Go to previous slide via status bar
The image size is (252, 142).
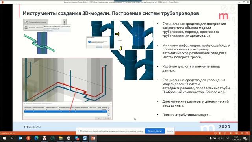[215, 133]
